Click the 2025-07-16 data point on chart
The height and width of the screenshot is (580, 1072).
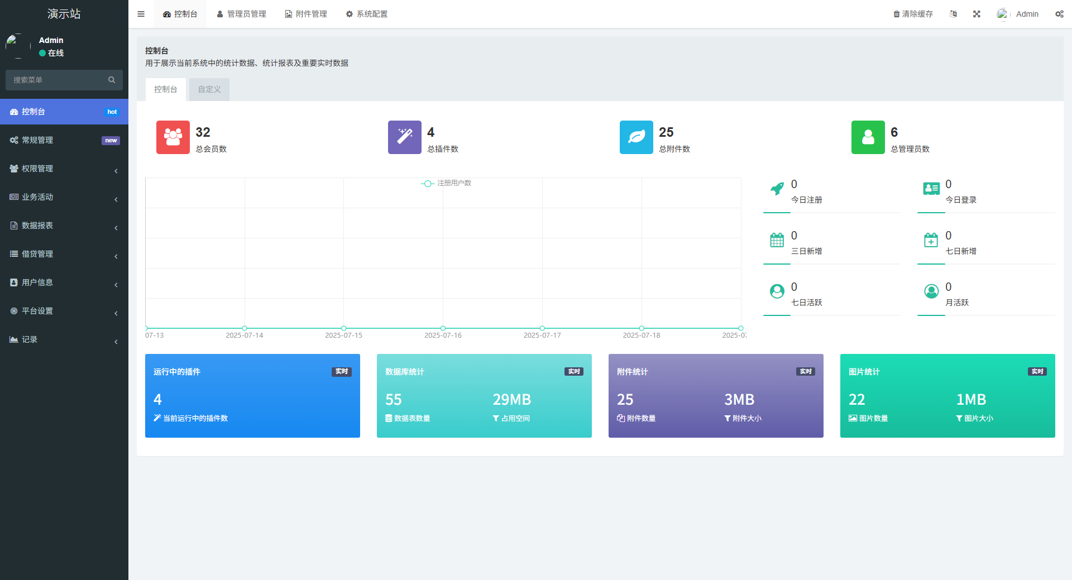point(443,329)
